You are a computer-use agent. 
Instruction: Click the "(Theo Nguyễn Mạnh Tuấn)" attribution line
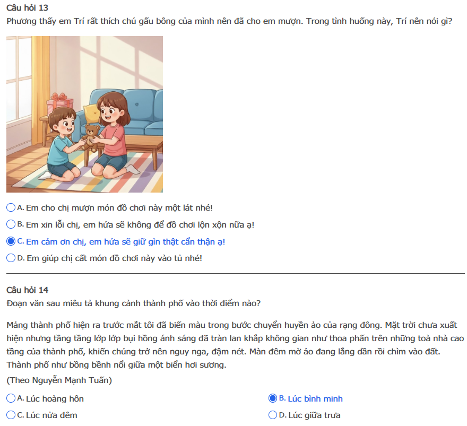[x=59, y=380]
